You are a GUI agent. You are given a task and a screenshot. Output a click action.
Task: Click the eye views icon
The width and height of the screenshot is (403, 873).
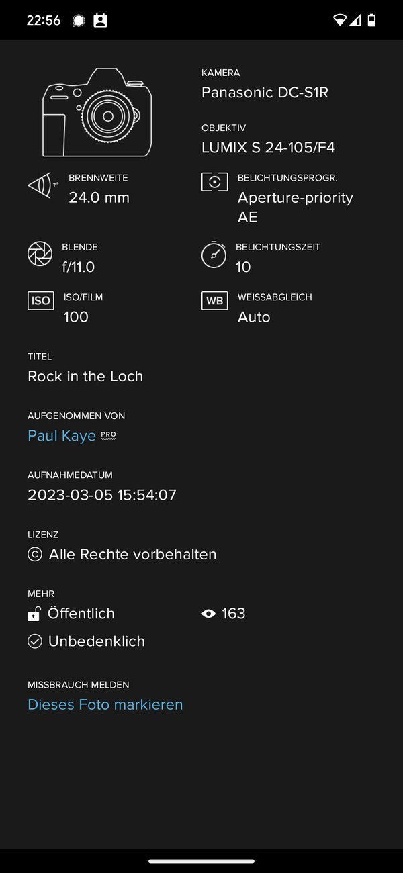point(208,614)
